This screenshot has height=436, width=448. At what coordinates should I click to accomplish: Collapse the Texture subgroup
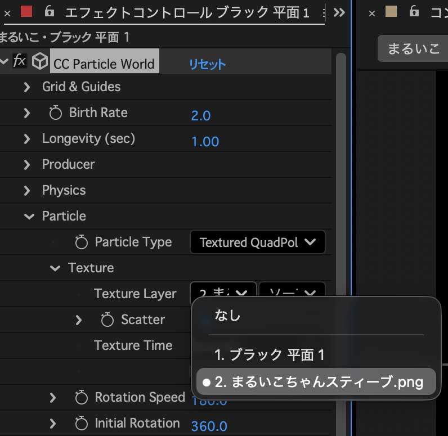pos(55,268)
